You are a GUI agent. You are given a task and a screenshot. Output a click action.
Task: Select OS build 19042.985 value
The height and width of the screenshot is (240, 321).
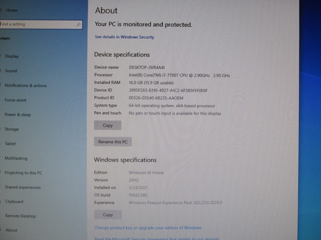coord(138,195)
